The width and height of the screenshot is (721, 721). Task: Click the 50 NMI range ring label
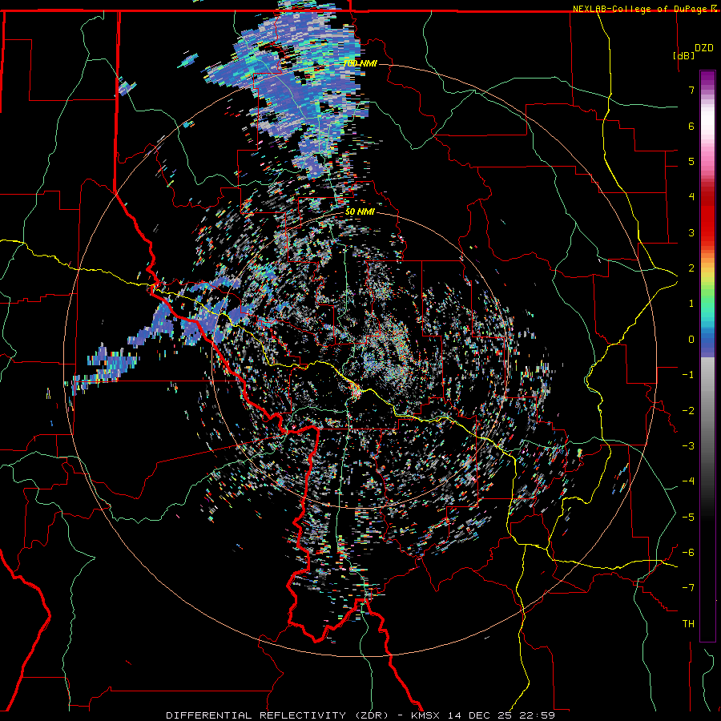360,211
